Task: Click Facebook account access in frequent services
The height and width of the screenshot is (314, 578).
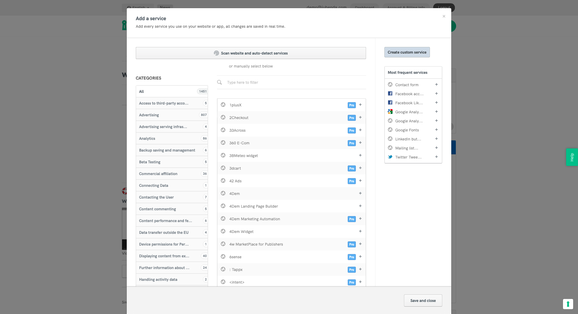Action: (409, 94)
